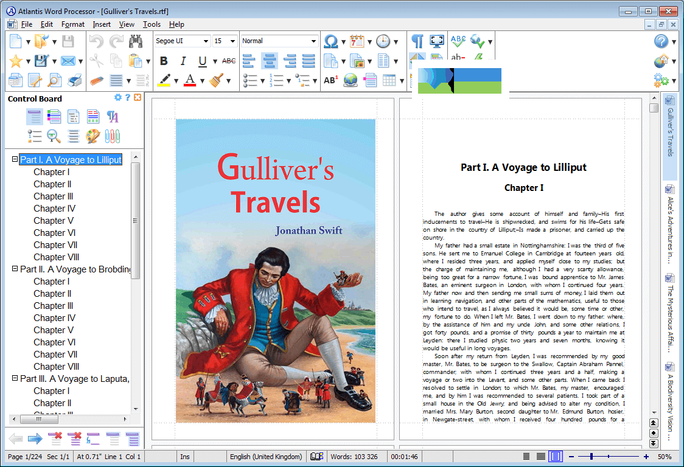Image resolution: width=684 pixels, height=467 pixels.
Task: Click English (United Kingdom) language in status bar
Action: coord(266,457)
